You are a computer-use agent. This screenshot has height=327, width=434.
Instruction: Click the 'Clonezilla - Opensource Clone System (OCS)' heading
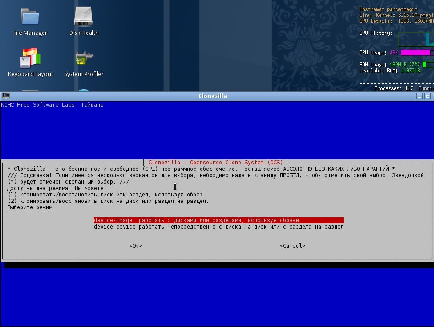215,163
